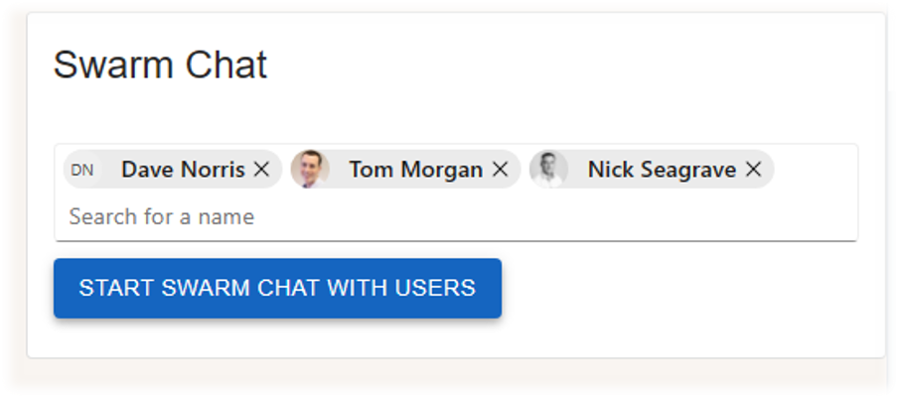Click the underline border of the people picker

pos(456,241)
